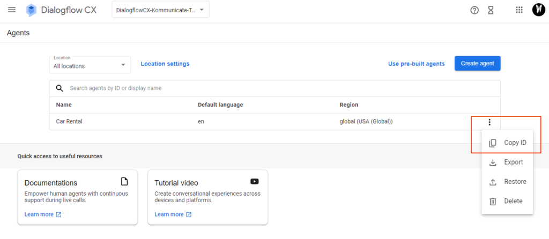
Task: Open the help question mark icon
Action: 474,10
